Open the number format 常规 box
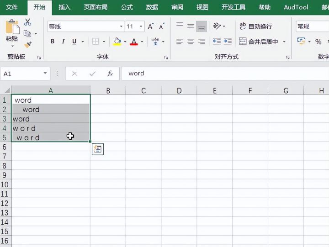The image size is (329, 247). (313, 26)
